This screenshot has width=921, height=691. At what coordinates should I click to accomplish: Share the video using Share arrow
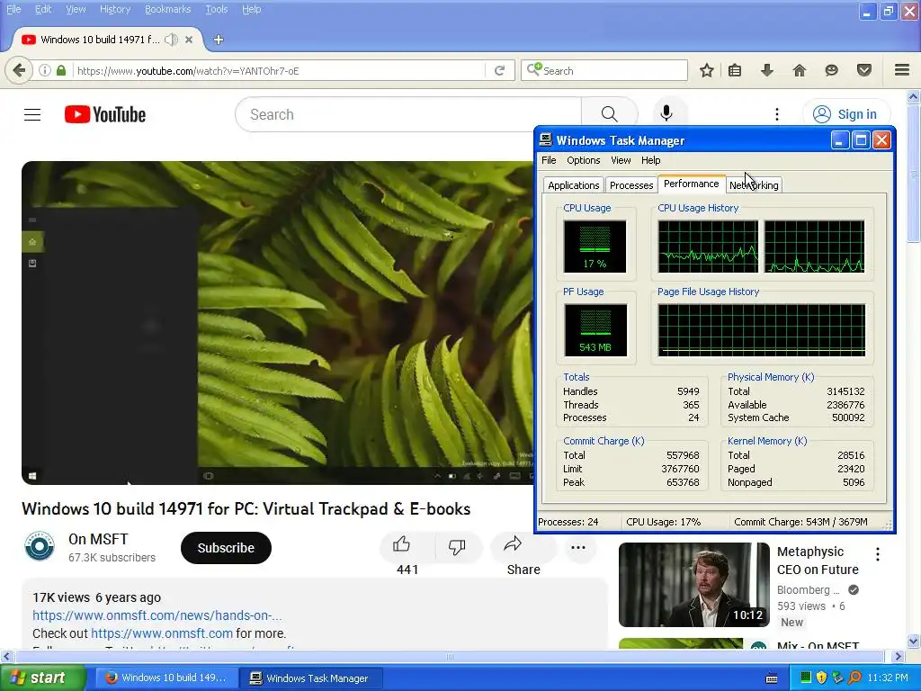[513, 544]
